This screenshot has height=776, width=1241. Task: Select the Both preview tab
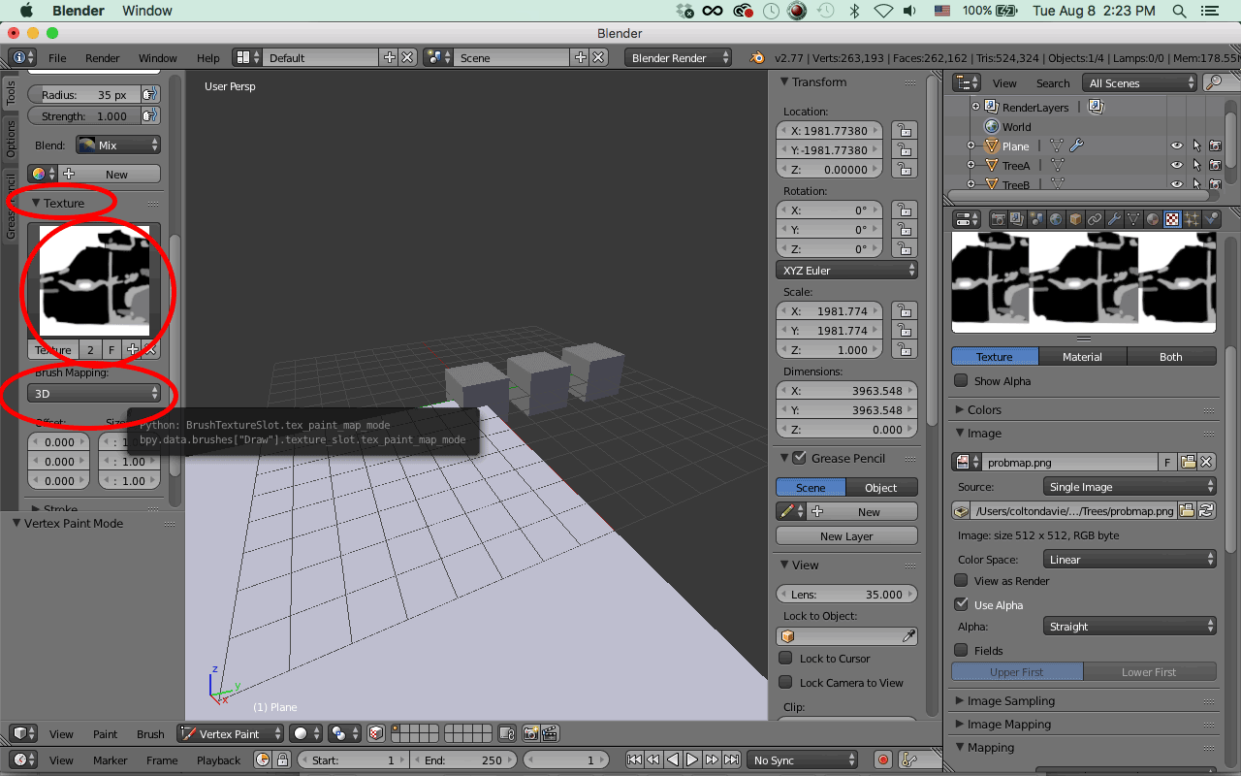click(1171, 356)
